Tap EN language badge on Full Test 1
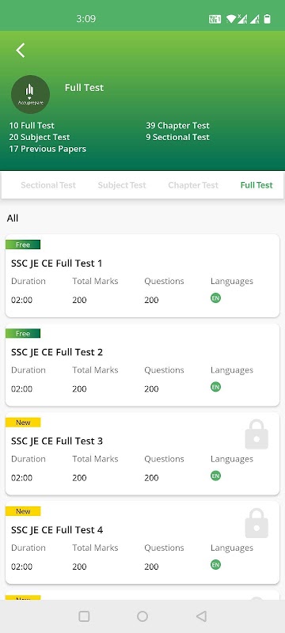This screenshot has width=285, height=633. 215,298
